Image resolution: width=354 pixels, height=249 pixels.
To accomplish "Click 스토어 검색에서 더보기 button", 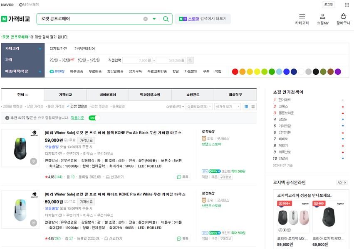I will point(203,19).
